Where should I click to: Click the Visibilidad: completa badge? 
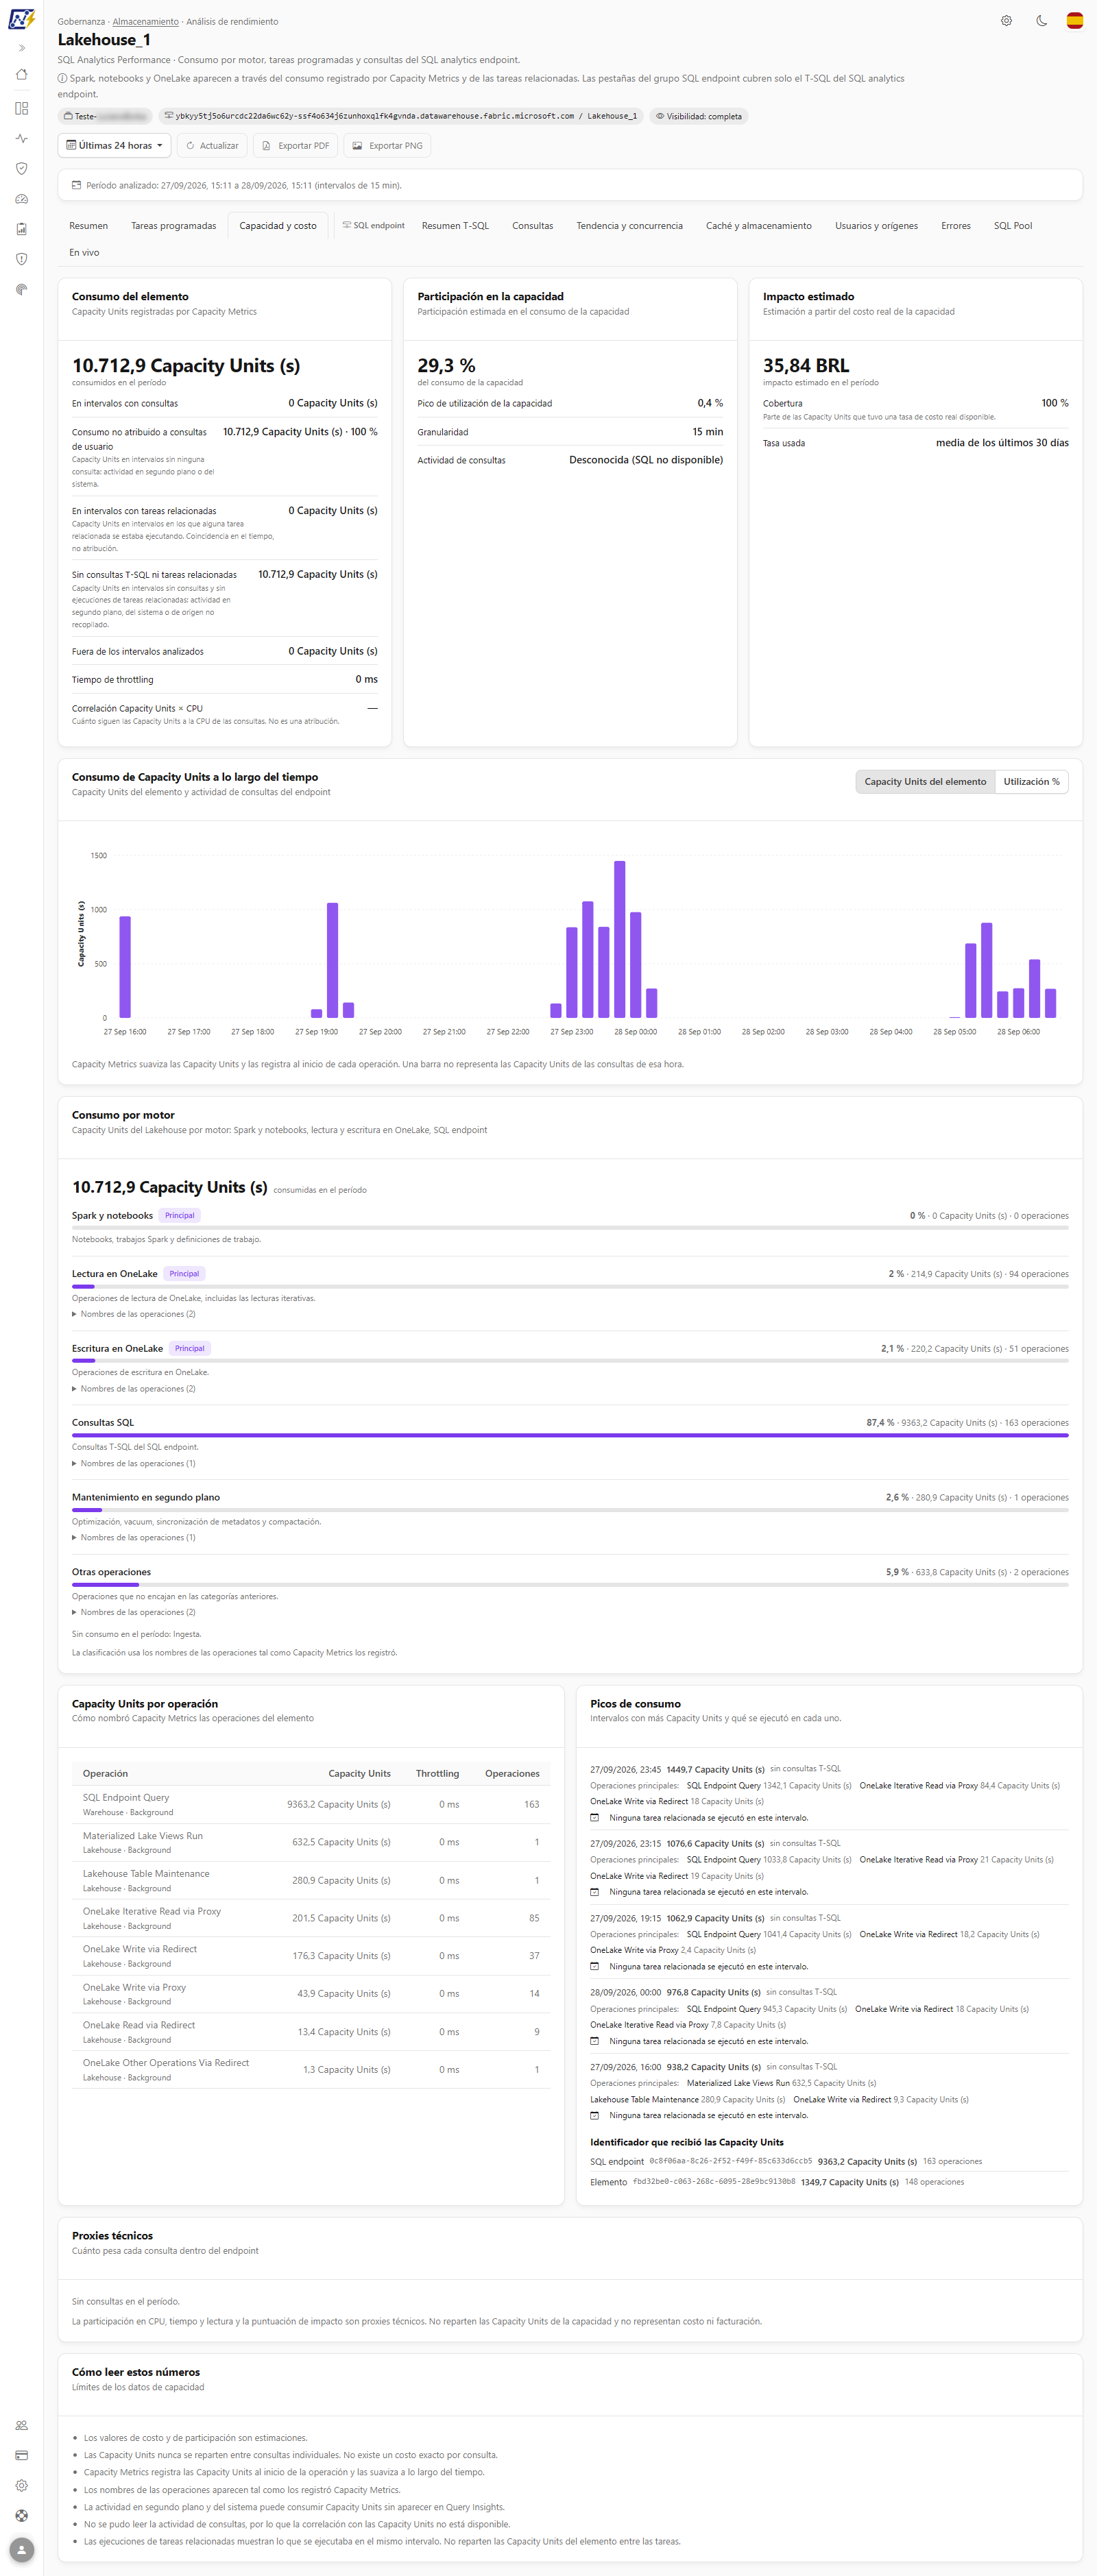[x=699, y=117]
